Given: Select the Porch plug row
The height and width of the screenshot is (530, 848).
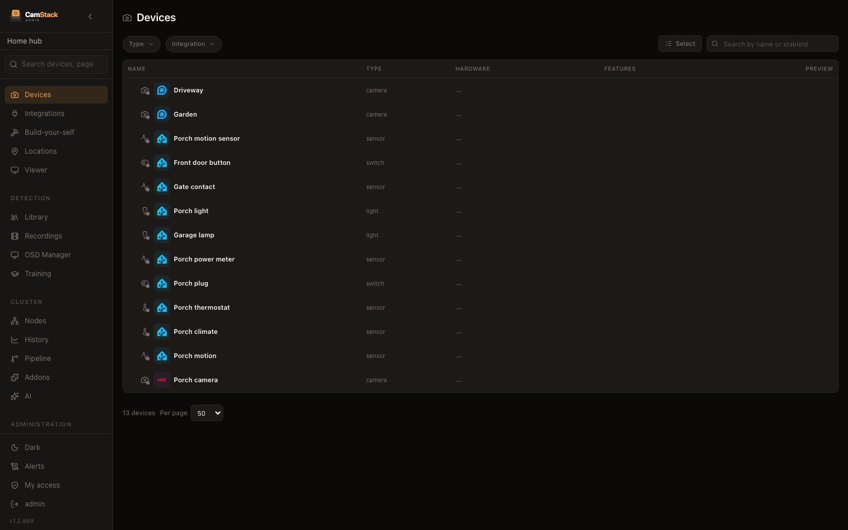Looking at the screenshot, I should (480, 283).
